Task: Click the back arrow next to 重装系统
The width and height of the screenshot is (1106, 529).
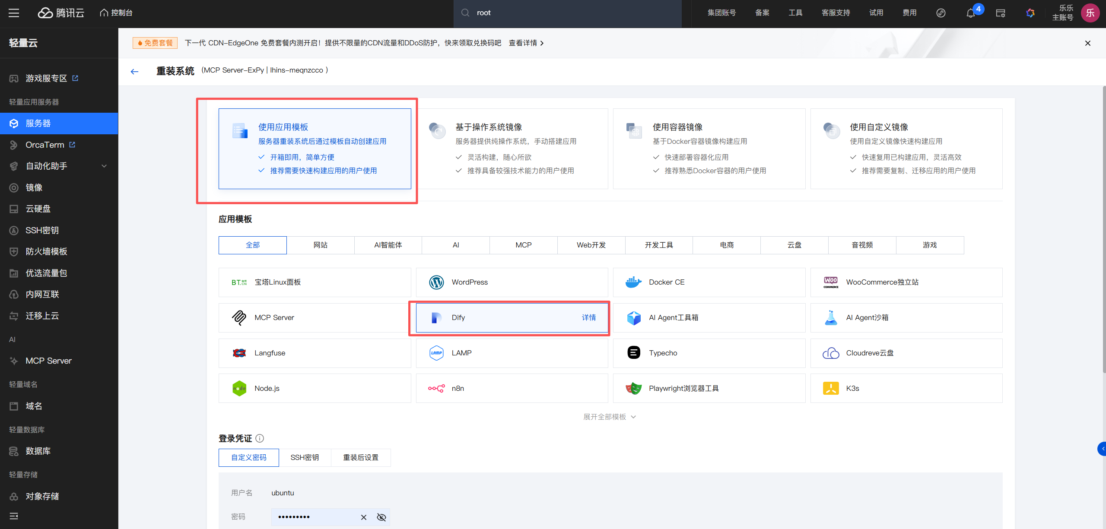Action: 134,72
